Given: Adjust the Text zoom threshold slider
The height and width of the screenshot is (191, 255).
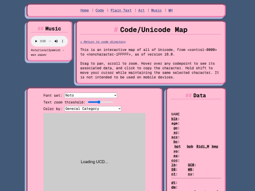Looking at the screenshot, I should [101, 102].
